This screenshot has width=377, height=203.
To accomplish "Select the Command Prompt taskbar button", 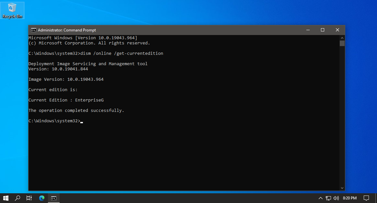I will click(x=54, y=198).
